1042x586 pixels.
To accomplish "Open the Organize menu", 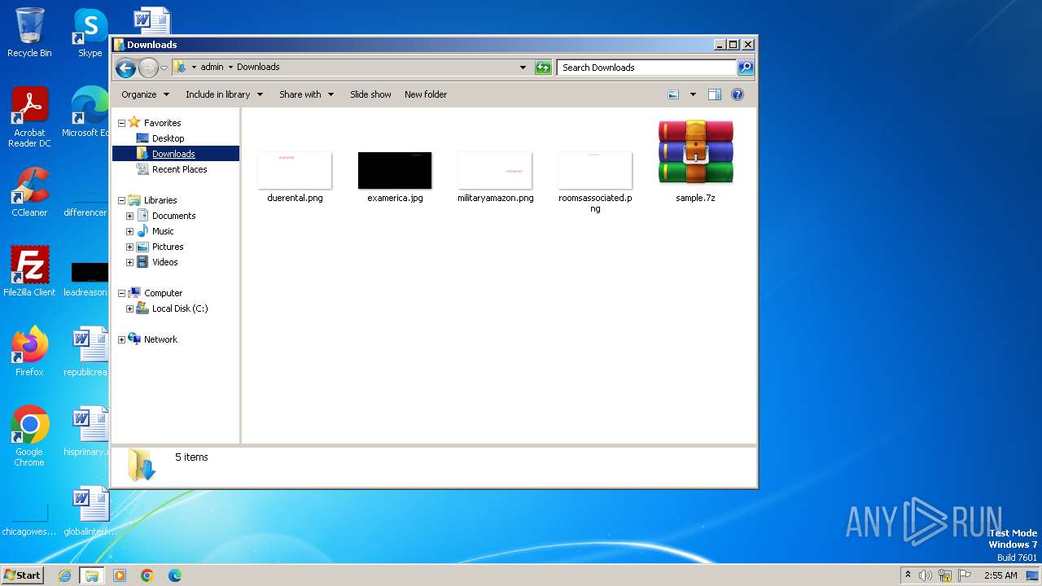I will [145, 94].
